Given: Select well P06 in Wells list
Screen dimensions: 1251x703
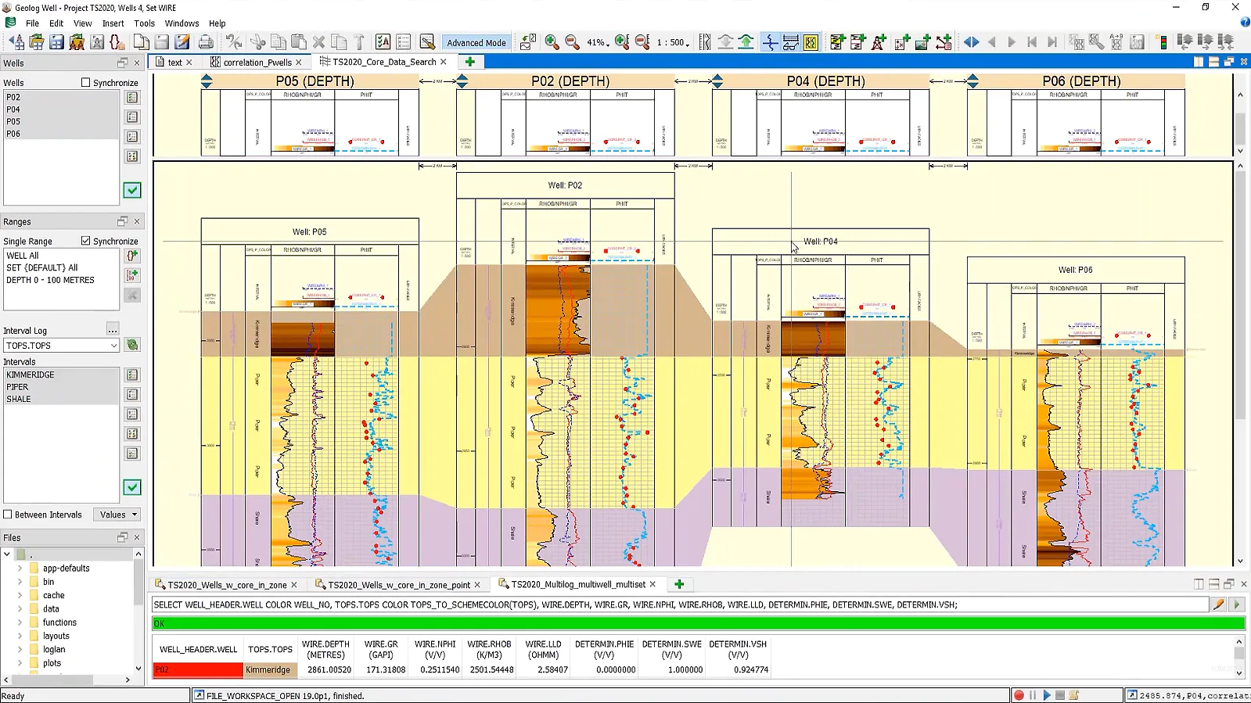Looking at the screenshot, I should click(x=62, y=134).
